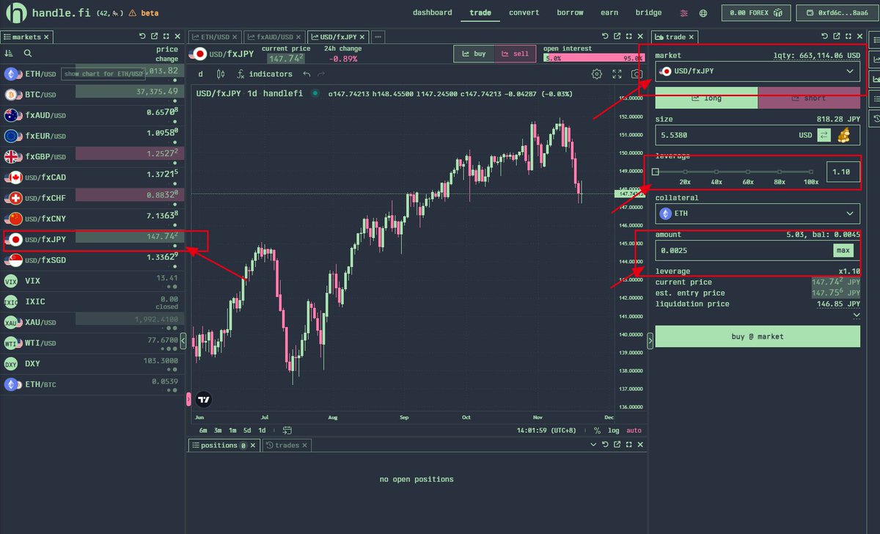Expand trade details below liquidation price
The height and width of the screenshot is (534, 880).
856,315
